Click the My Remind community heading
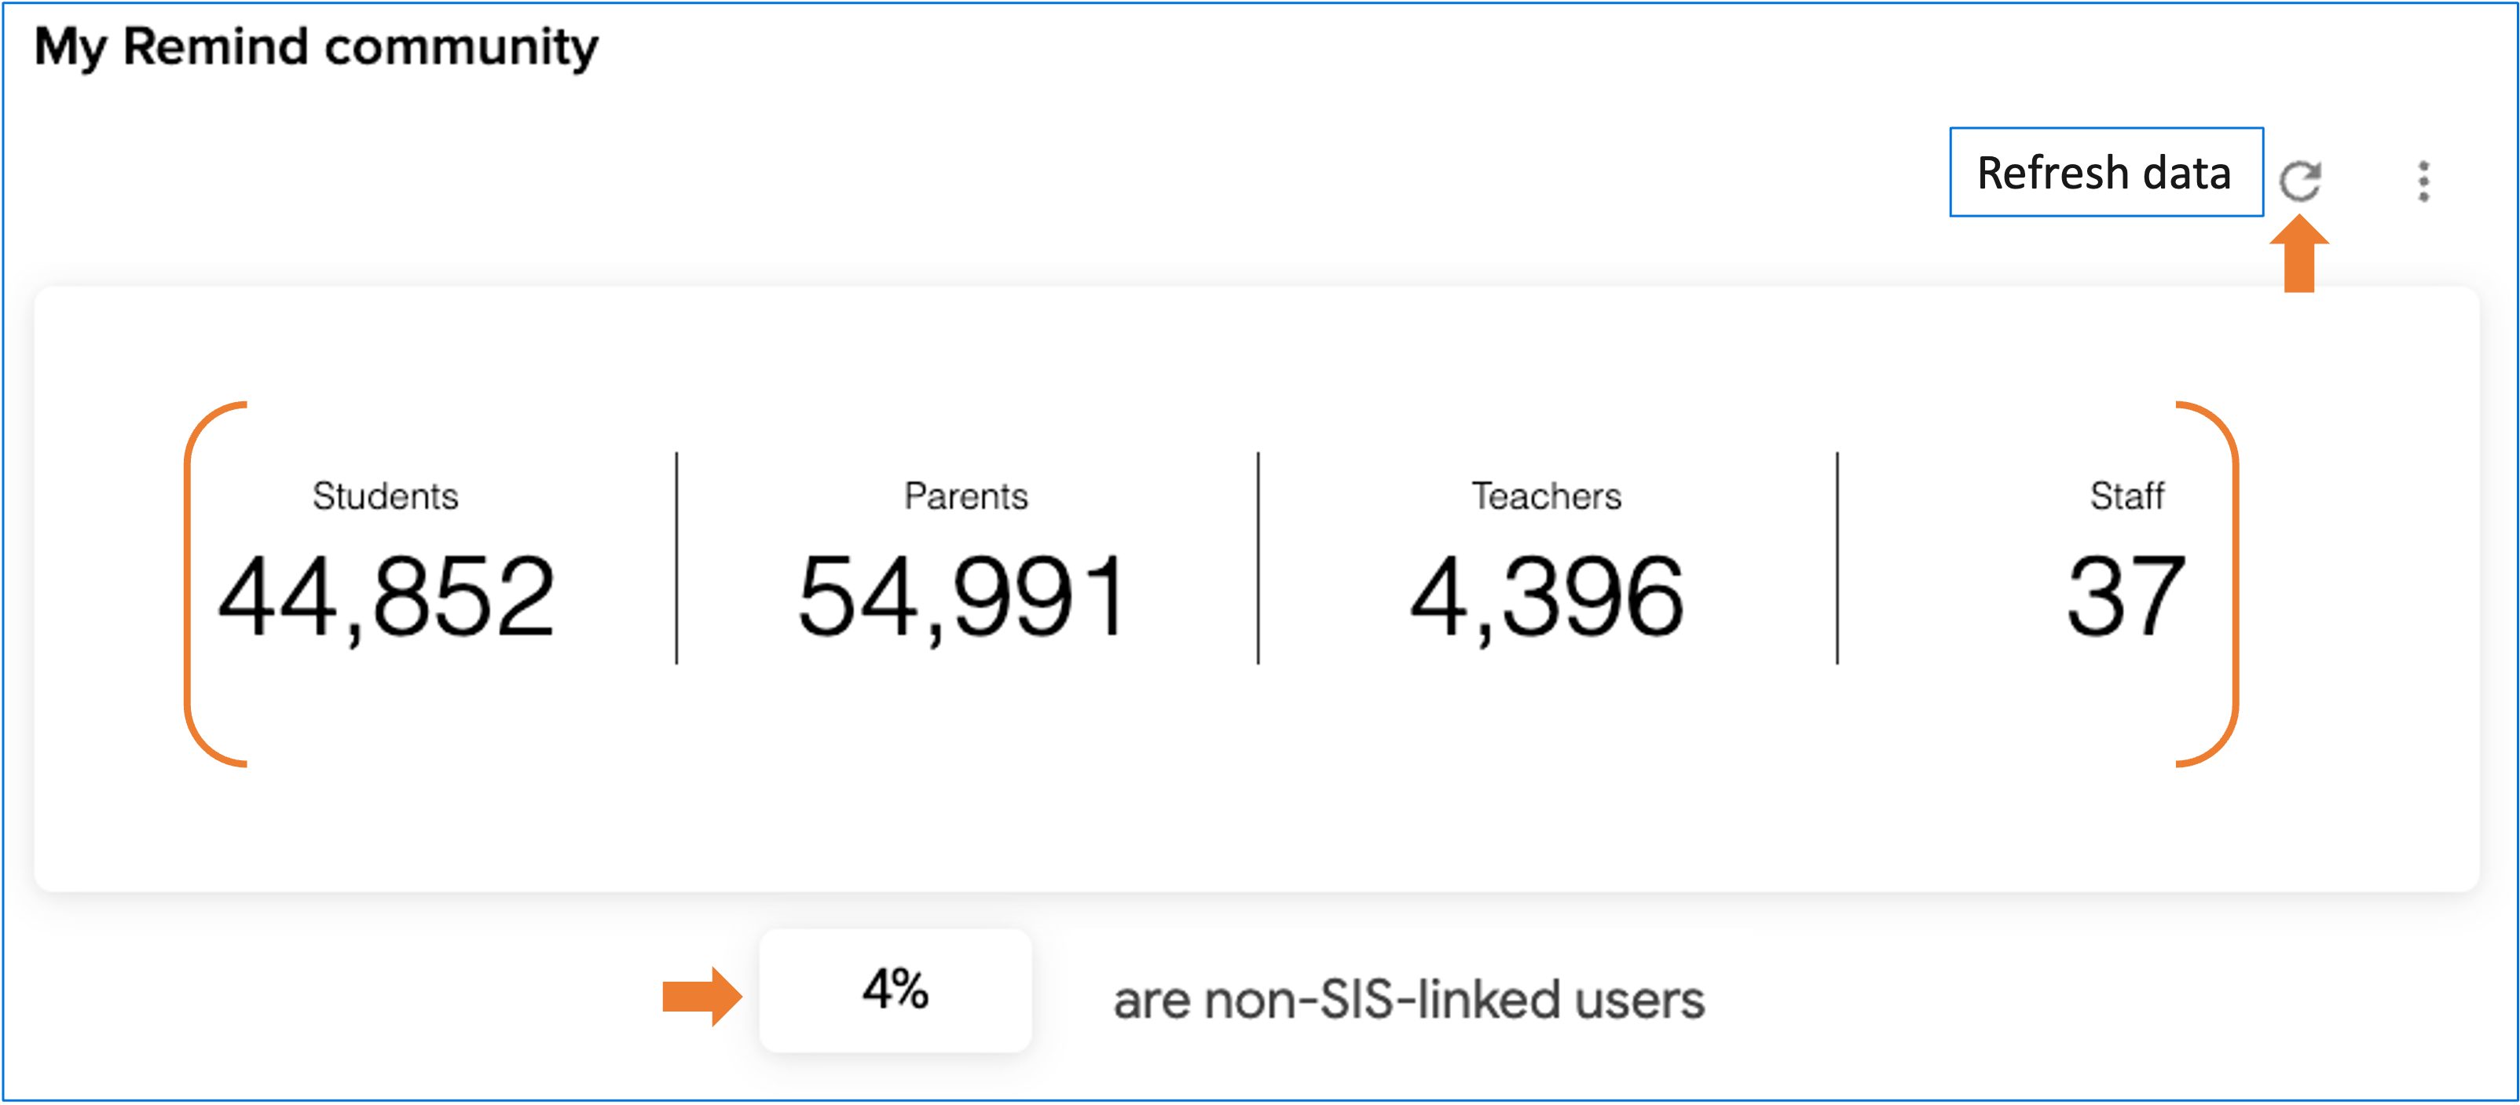This screenshot has width=2520, height=1105. coord(316,47)
